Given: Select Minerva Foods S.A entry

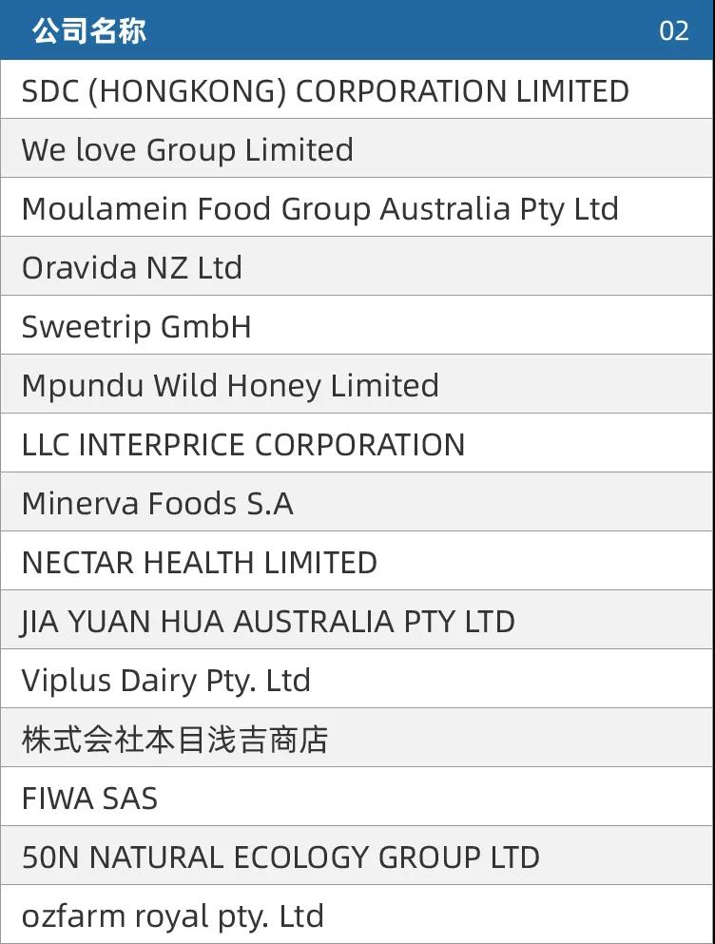Looking at the screenshot, I should (357, 502).
